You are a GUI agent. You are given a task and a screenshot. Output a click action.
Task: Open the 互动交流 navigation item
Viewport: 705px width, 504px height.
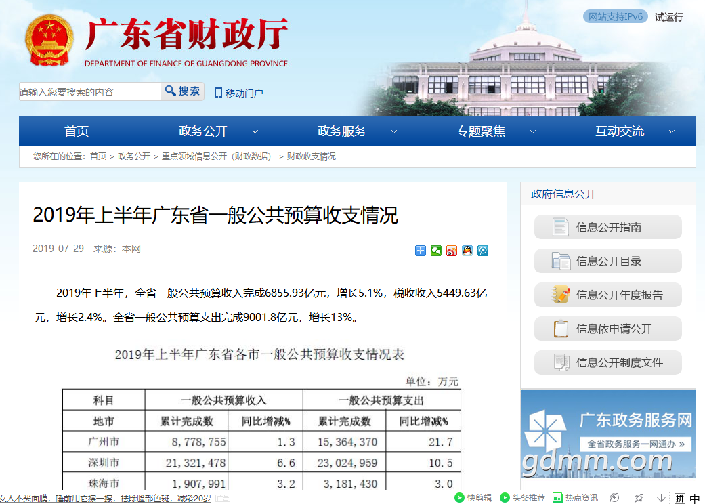tap(620, 131)
